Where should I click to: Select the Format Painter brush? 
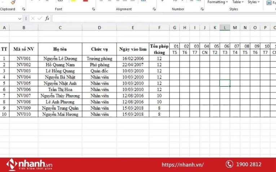click(13, 2)
